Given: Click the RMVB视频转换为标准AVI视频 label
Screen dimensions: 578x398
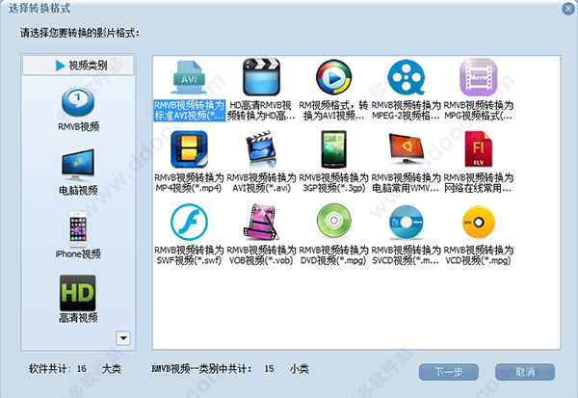Looking at the screenshot, I should coord(189,110).
